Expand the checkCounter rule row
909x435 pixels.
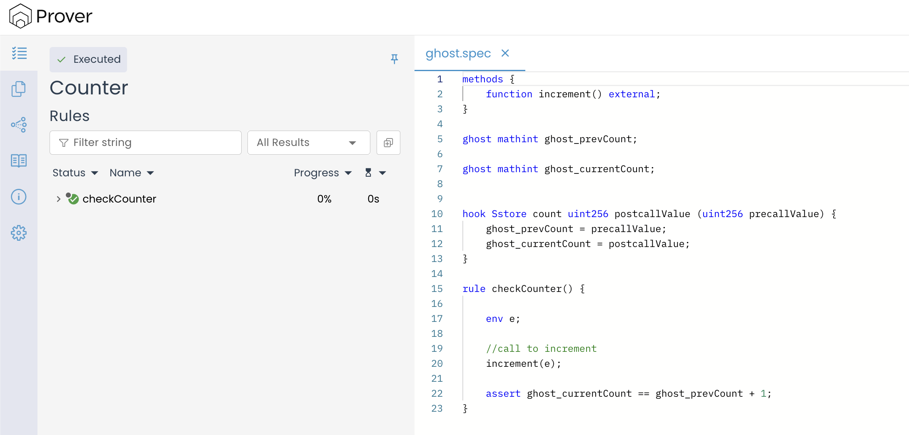tap(58, 199)
